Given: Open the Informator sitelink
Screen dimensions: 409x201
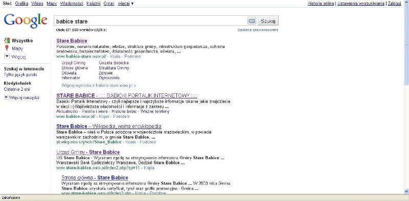Looking at the screenshot, I should (71, 78).
